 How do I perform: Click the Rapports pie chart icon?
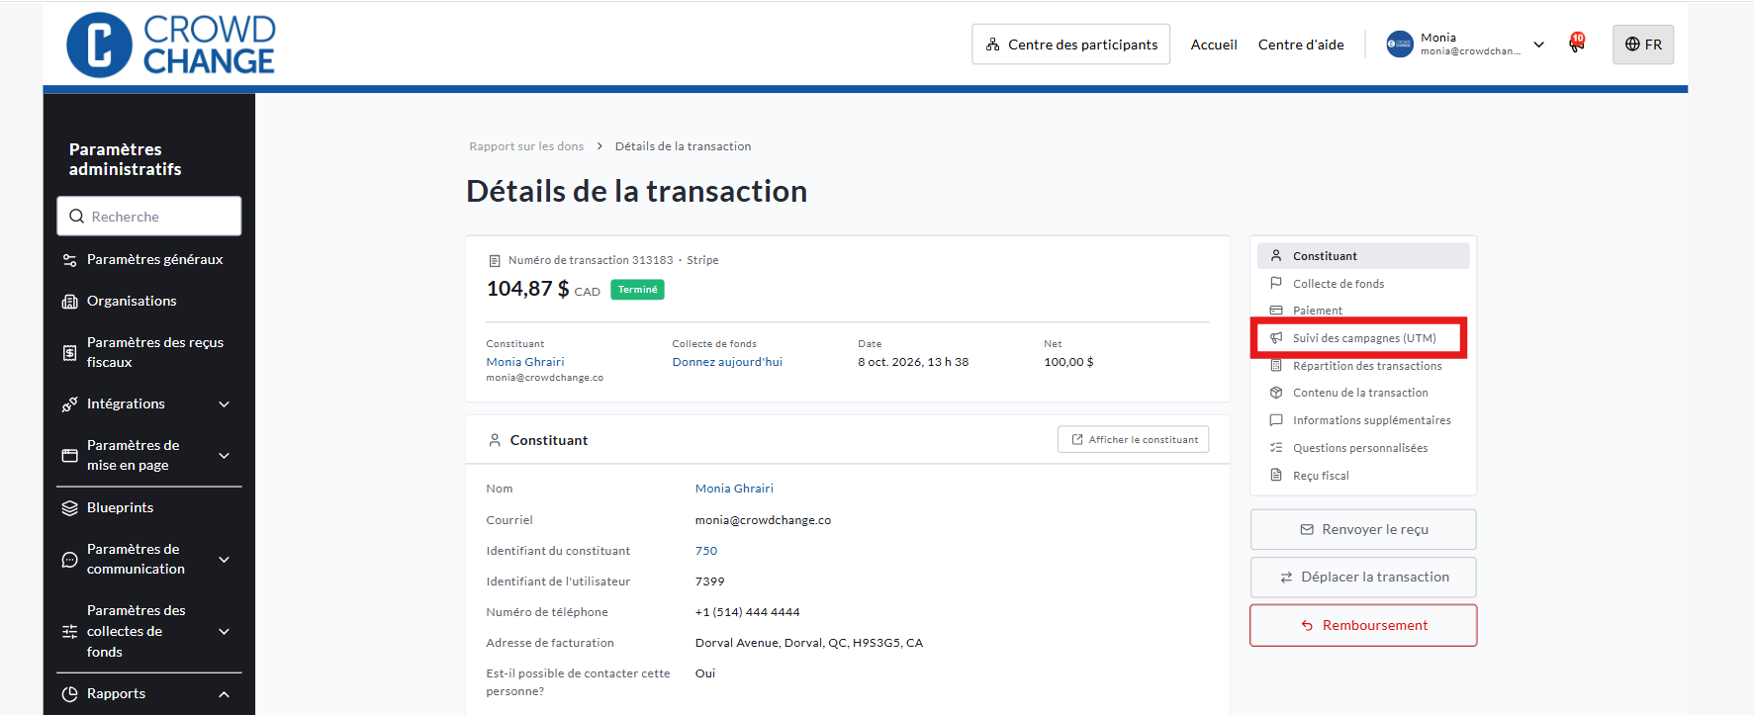70,694
